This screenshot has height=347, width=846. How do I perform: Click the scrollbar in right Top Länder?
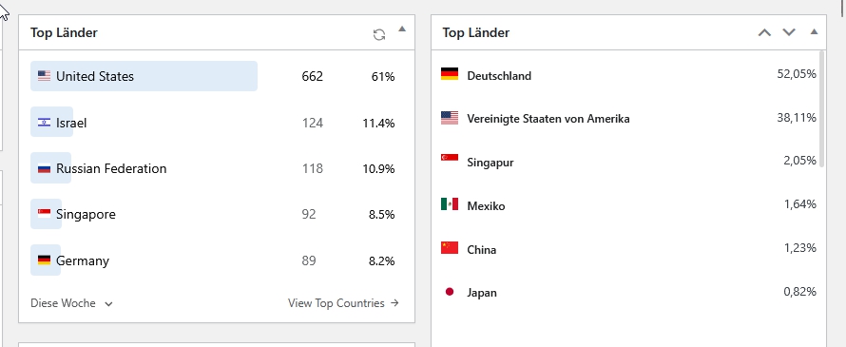click(x=821, y=108)
